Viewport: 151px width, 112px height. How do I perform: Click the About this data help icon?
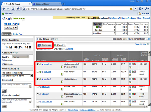pyautogui.click(x=148, y=44)
